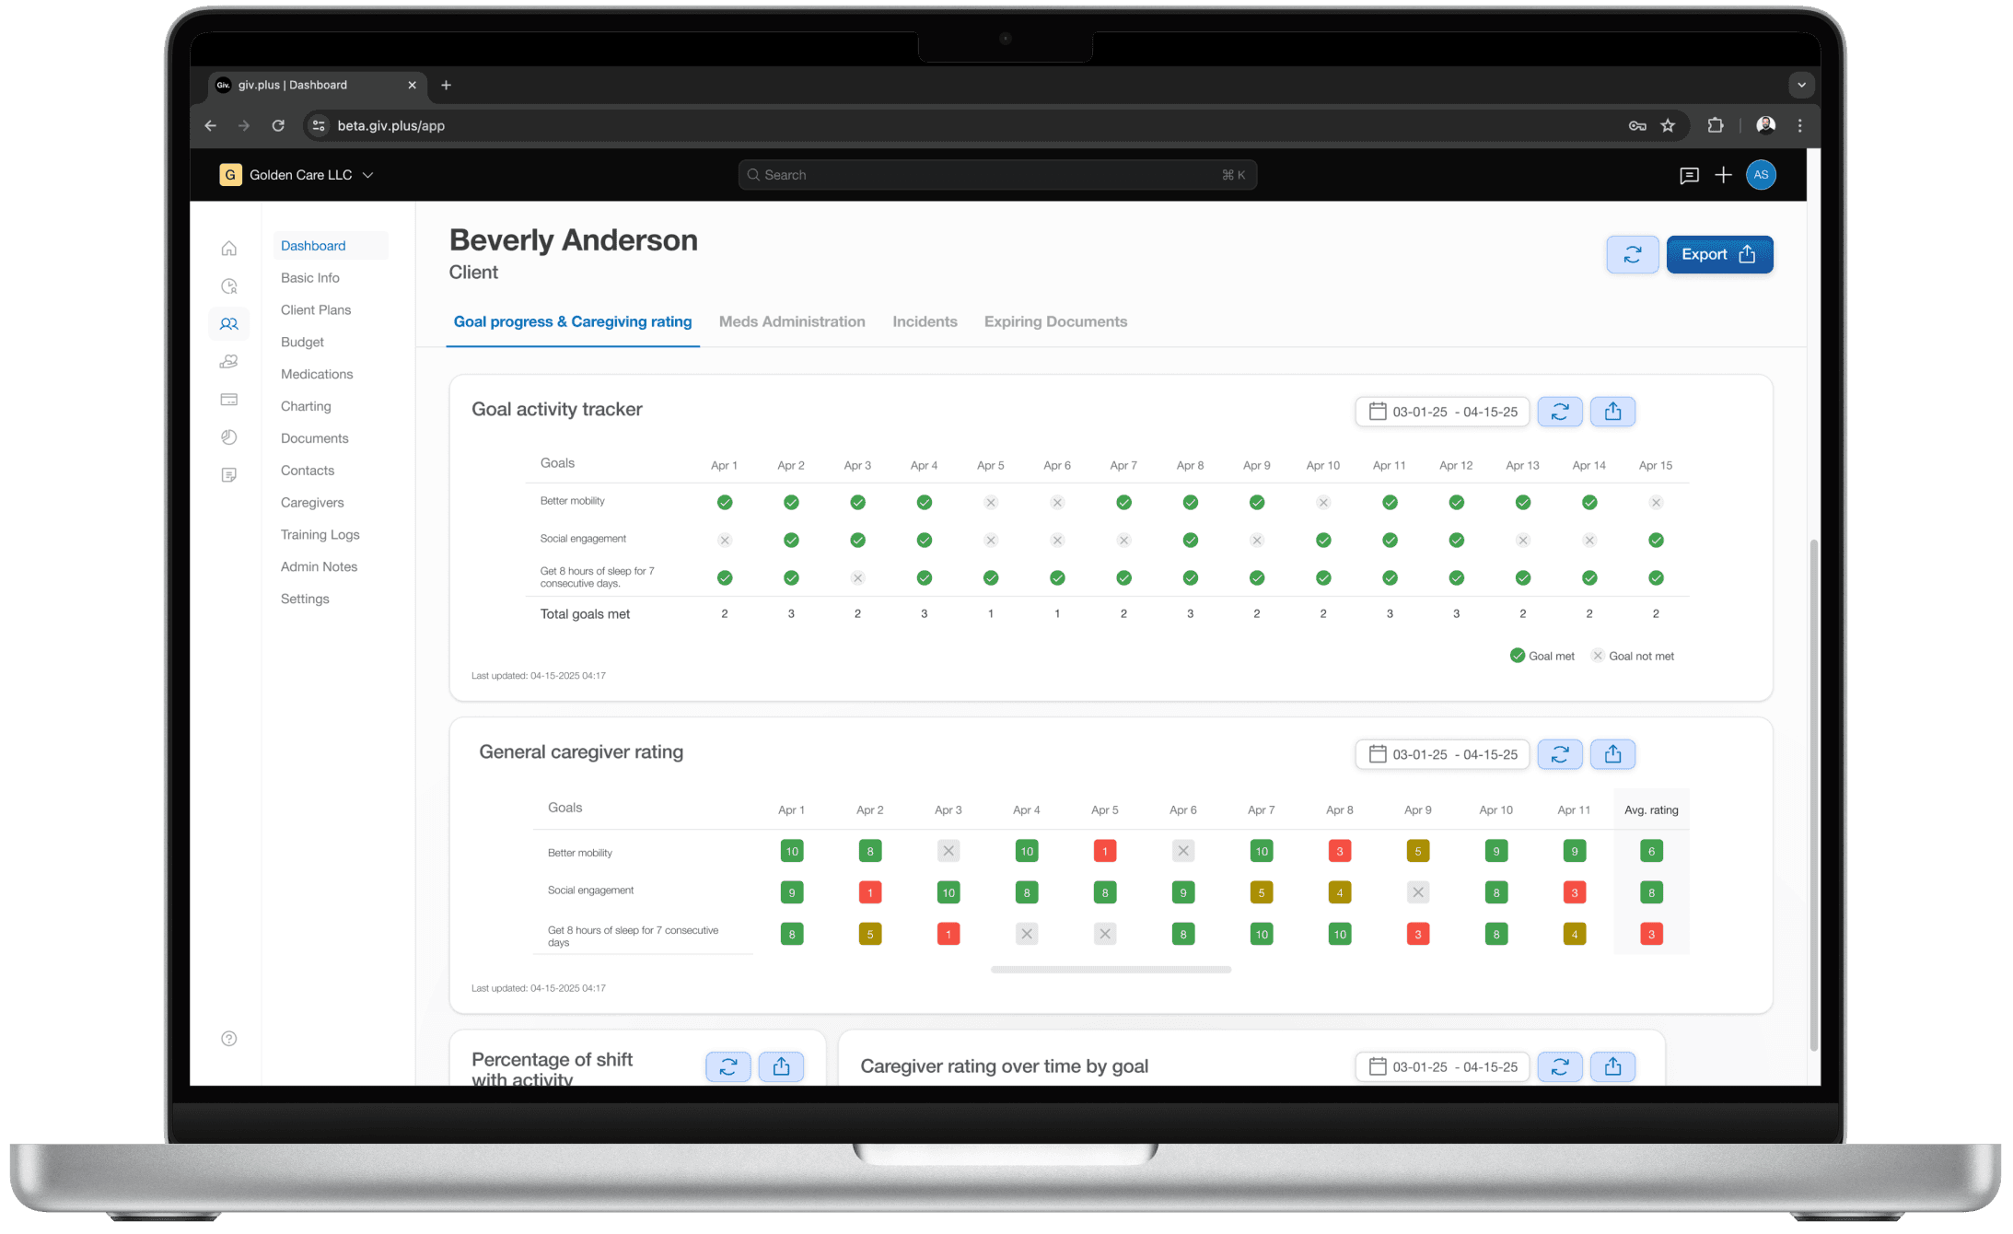Open the clients people icon in sidebar
The width and height of the screenshot is (2013, 1234).
229,324
